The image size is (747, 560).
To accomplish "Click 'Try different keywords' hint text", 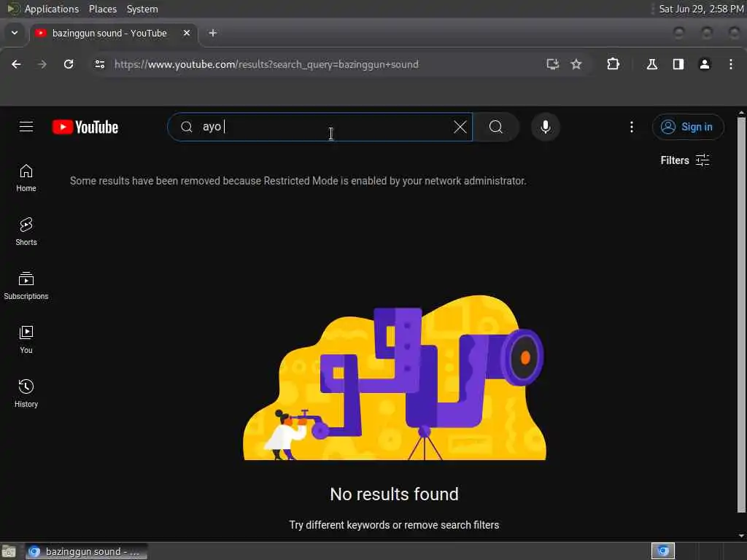I will tap(394, 525).
